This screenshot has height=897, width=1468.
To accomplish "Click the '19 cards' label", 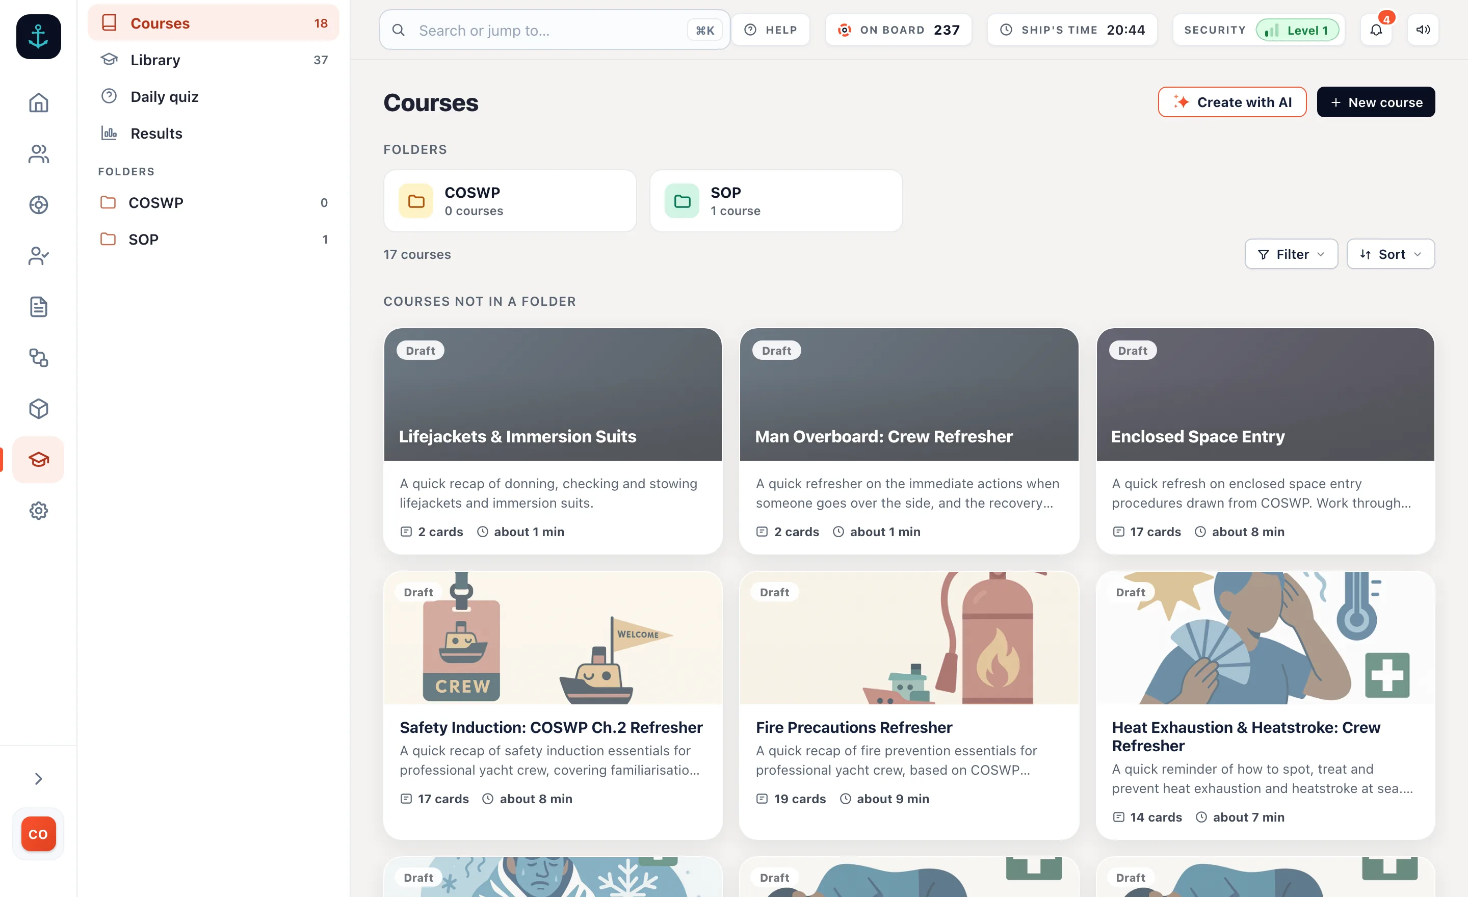I will pyautogui.click(x=800, y=799).
